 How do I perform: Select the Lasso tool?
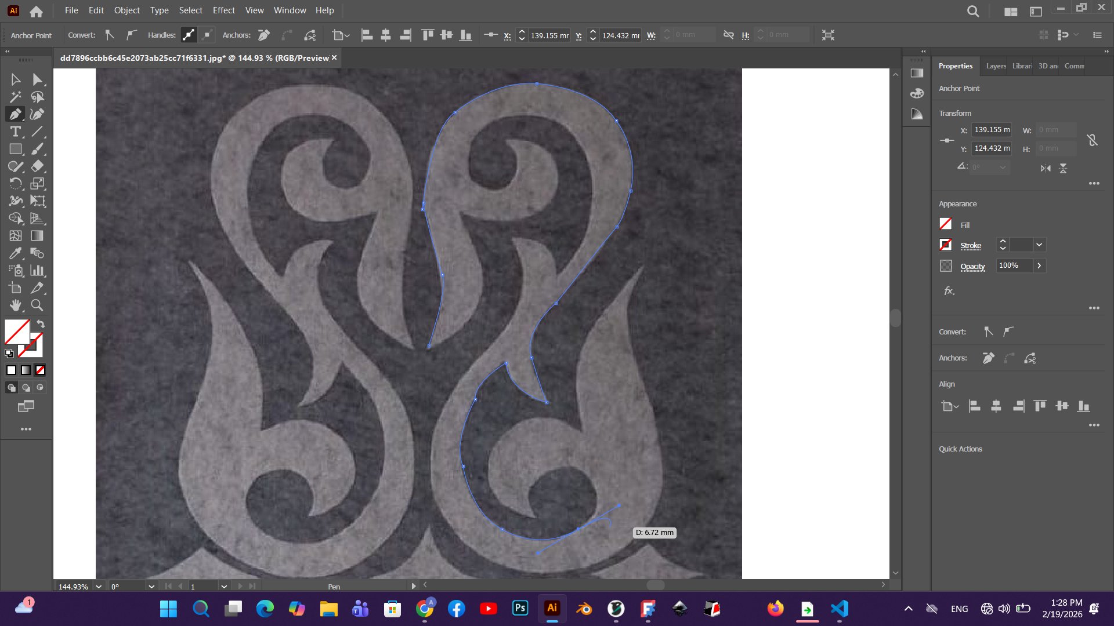coord(37,97)
